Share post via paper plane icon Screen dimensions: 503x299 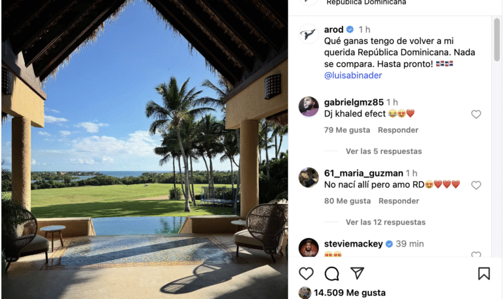(357, 273)
